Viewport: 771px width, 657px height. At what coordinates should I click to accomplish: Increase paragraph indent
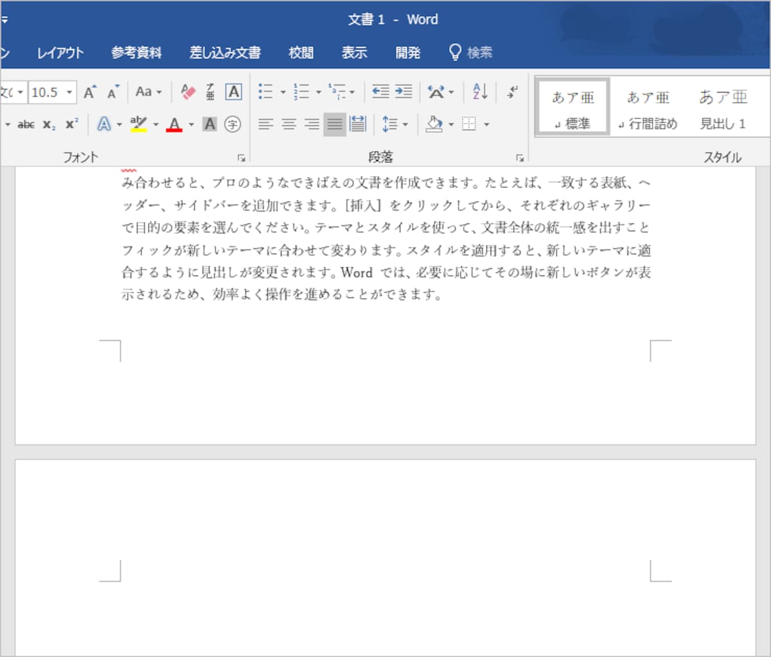403,92
